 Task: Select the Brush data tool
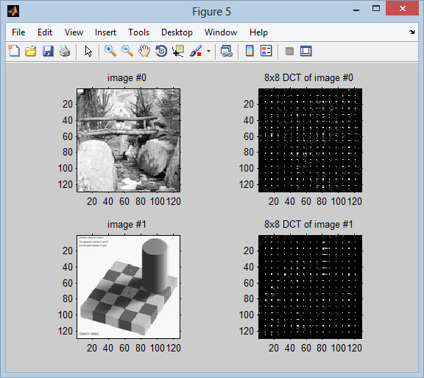pos(196,51)
